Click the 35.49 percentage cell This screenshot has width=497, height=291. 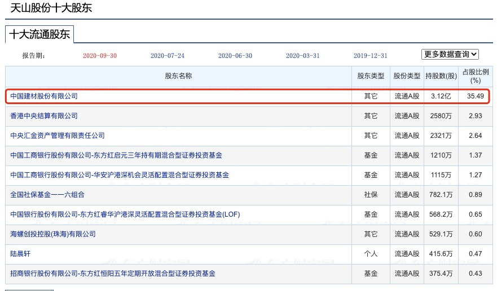coord(476,96)
